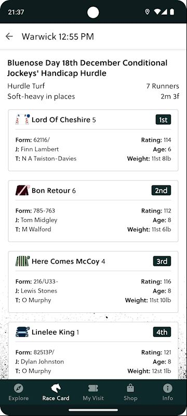This screenshot has height=416, width=187.
Task: Tap the back arrow icon
Action: tap(9, 36)
